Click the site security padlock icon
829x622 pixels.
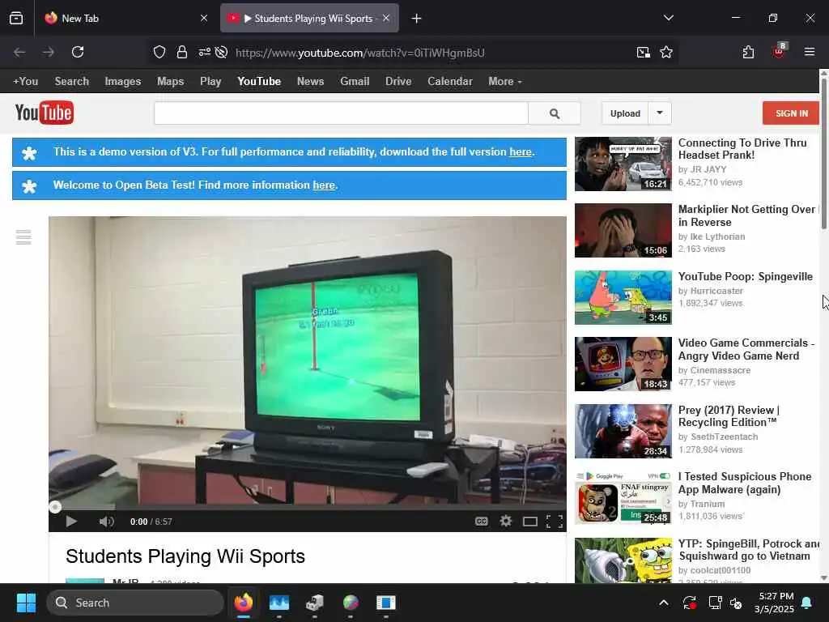pyautogui.click(x=182, y=52)
